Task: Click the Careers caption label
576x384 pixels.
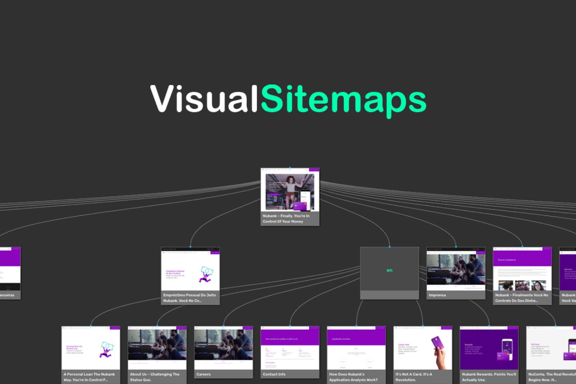Action: point(203,373)
